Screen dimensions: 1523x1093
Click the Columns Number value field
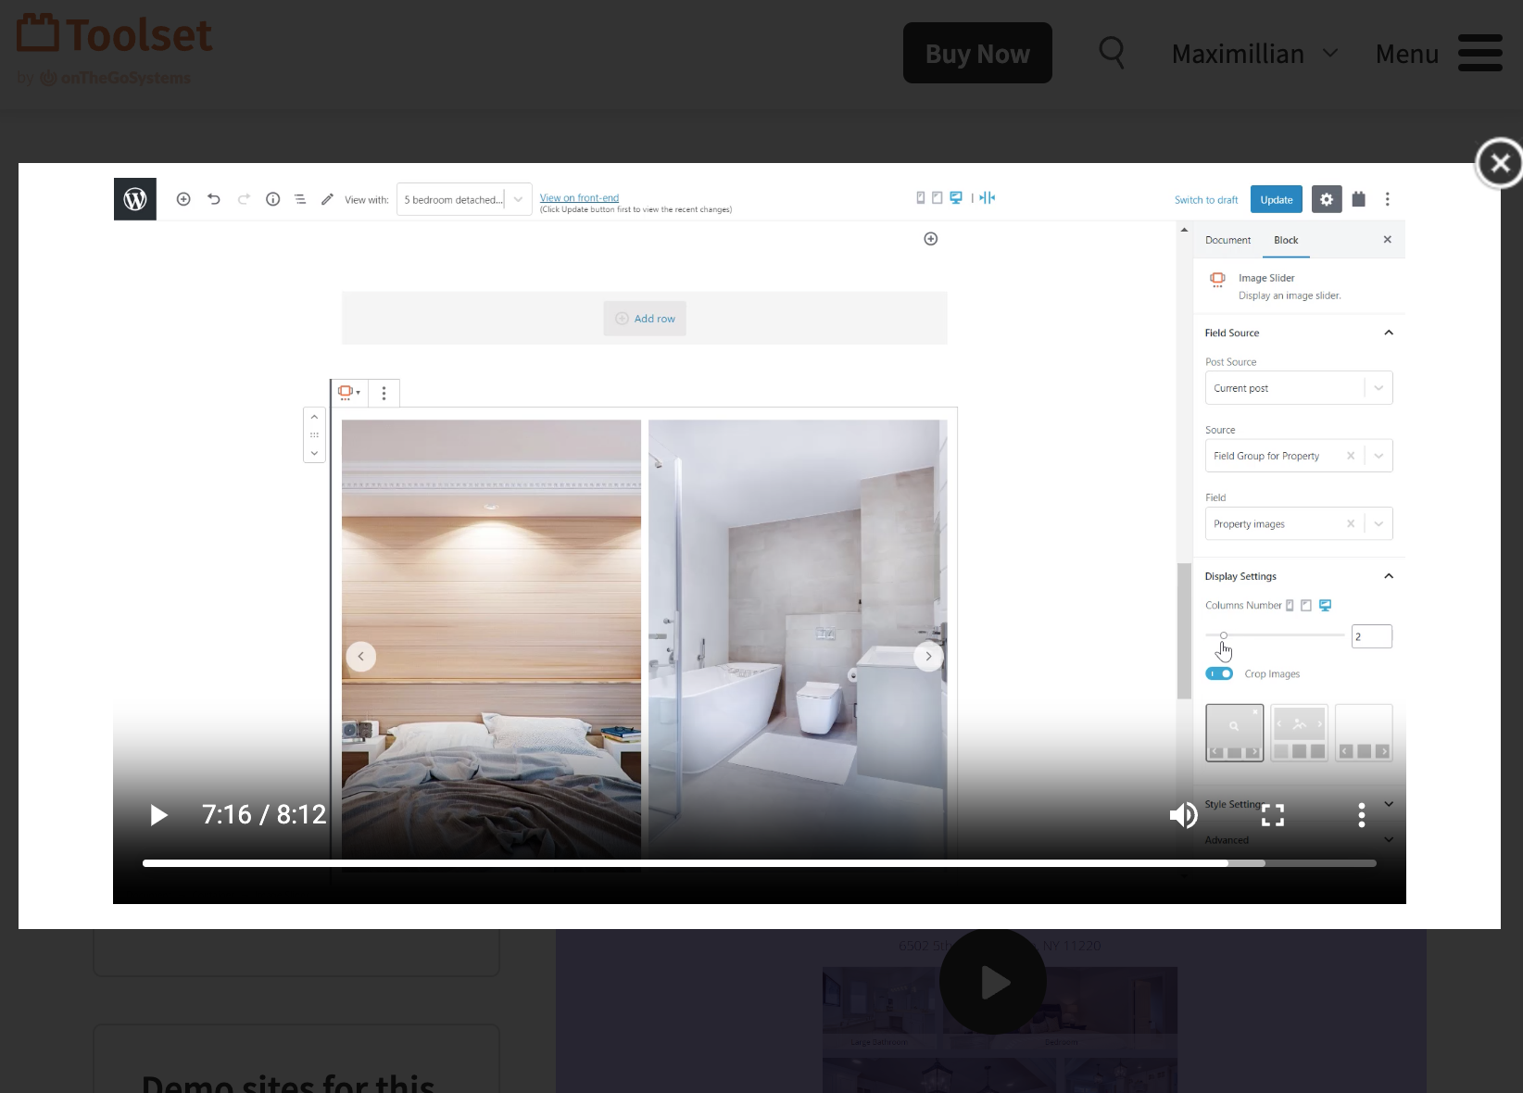(1371, 636)
